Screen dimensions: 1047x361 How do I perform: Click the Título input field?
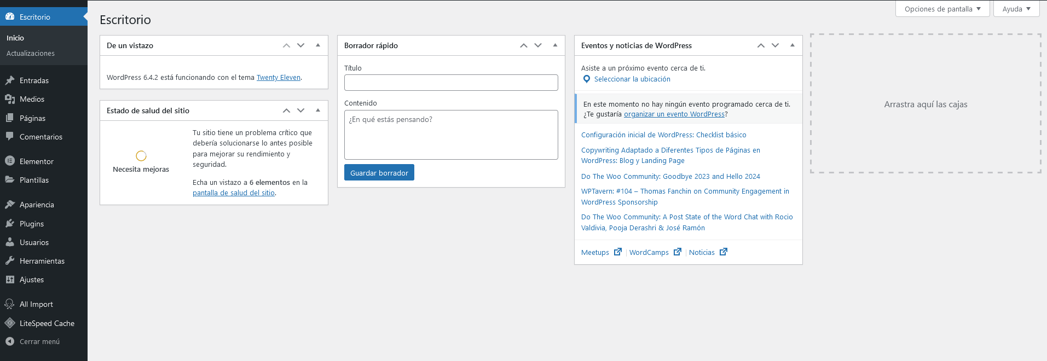coord(450,83)
